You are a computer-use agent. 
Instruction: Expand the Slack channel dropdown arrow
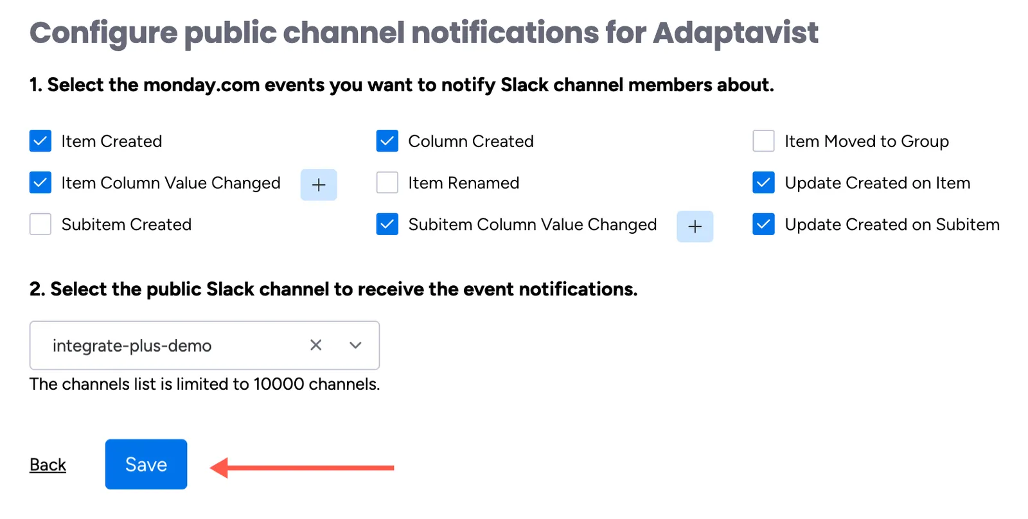coord(355,345)
